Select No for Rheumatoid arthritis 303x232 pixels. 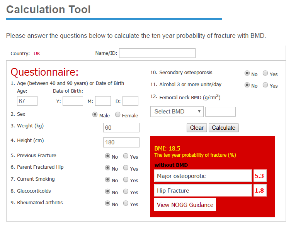click(x=108, y=203)
